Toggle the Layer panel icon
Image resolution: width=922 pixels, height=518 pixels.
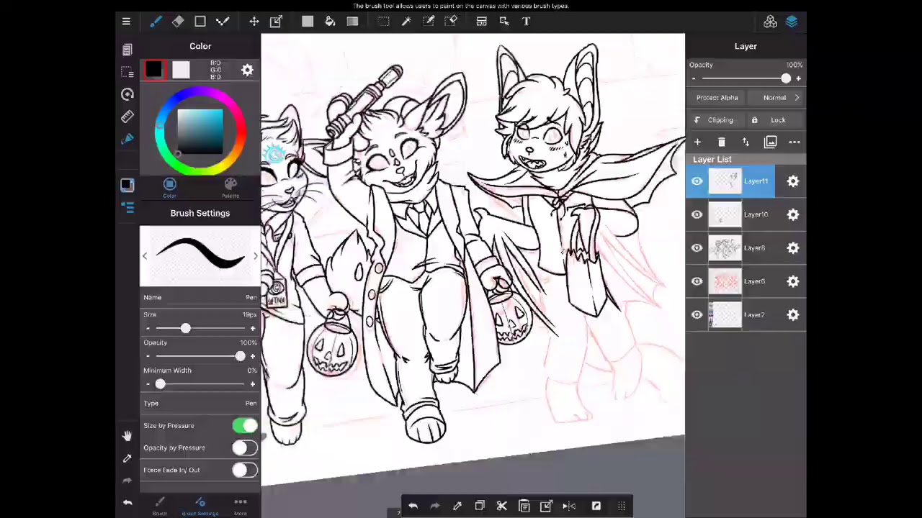coord(792,22)
